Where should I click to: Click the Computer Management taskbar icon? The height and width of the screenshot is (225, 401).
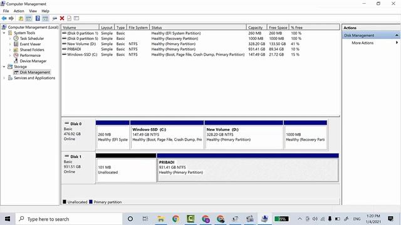tap(264, 219)
